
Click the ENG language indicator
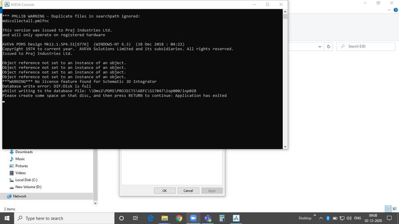click(357, 218)
